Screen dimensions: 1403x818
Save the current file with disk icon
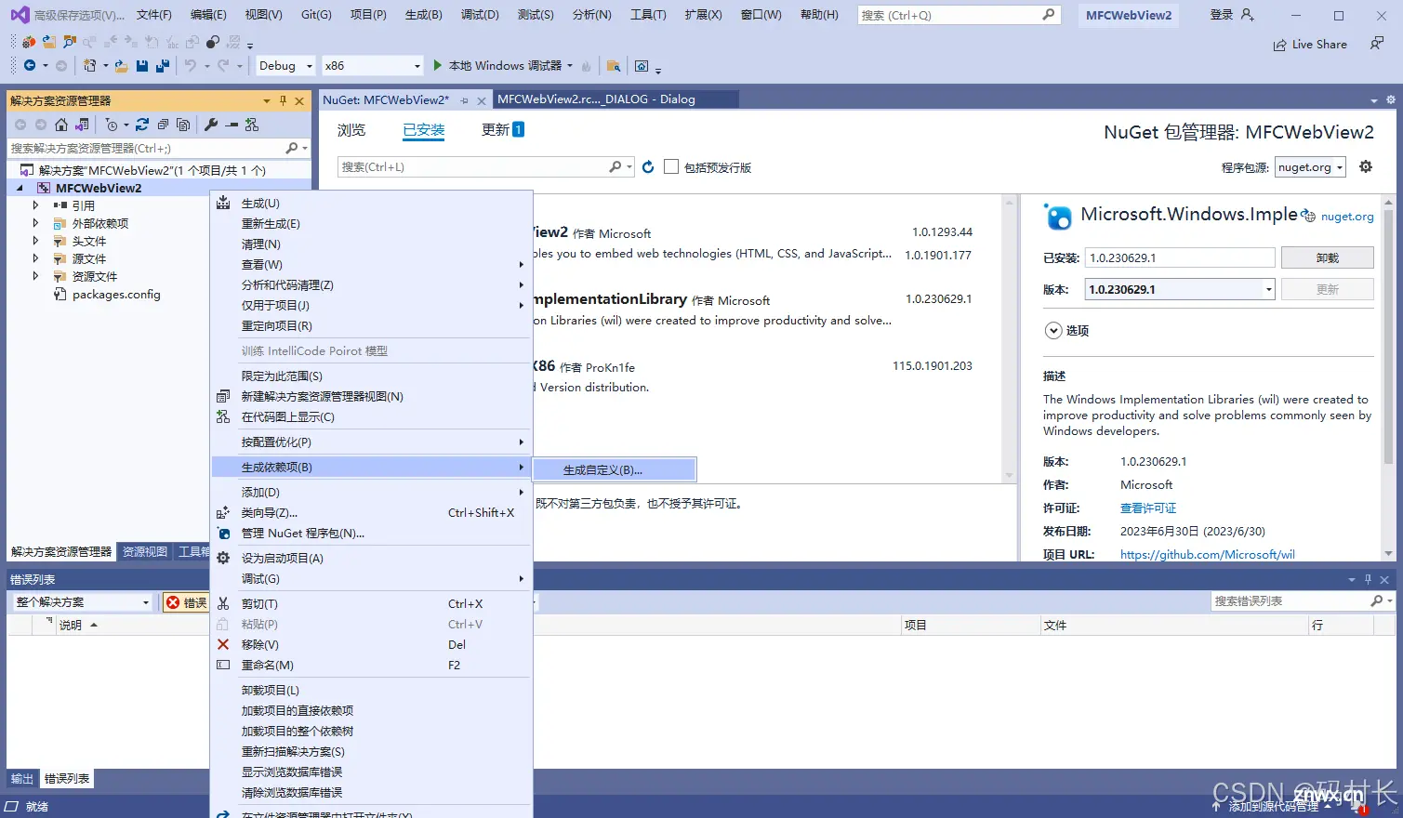(x=142, y=65)
